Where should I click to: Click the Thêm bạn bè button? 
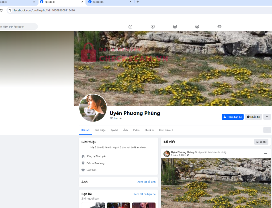[232, 117]
